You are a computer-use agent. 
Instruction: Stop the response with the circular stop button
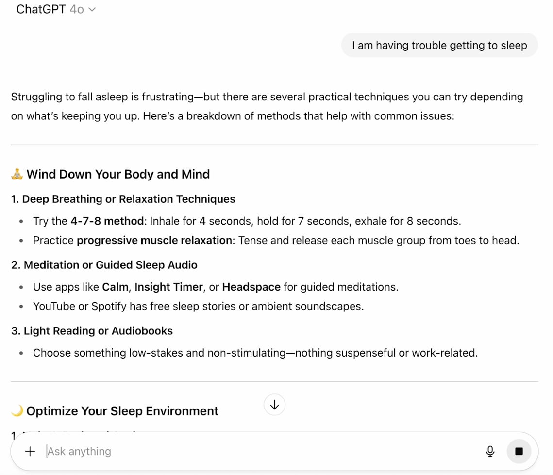click(x=519, y=451)
